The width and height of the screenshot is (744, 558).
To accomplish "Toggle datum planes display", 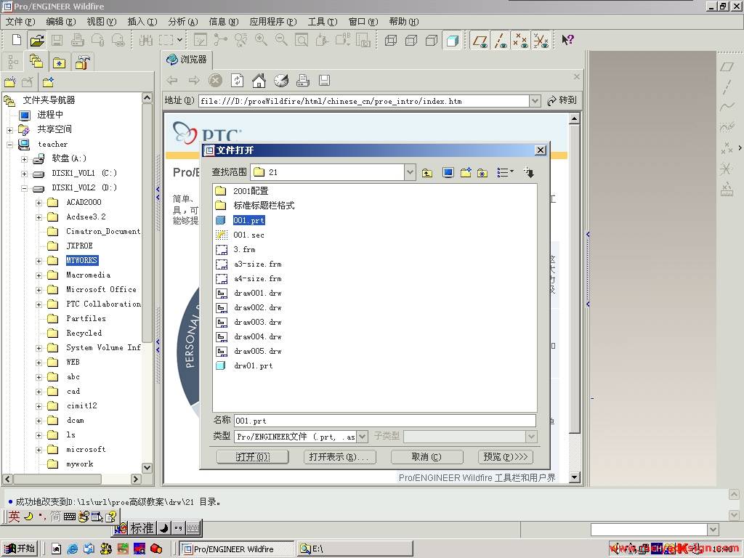I will pos(480,41).
